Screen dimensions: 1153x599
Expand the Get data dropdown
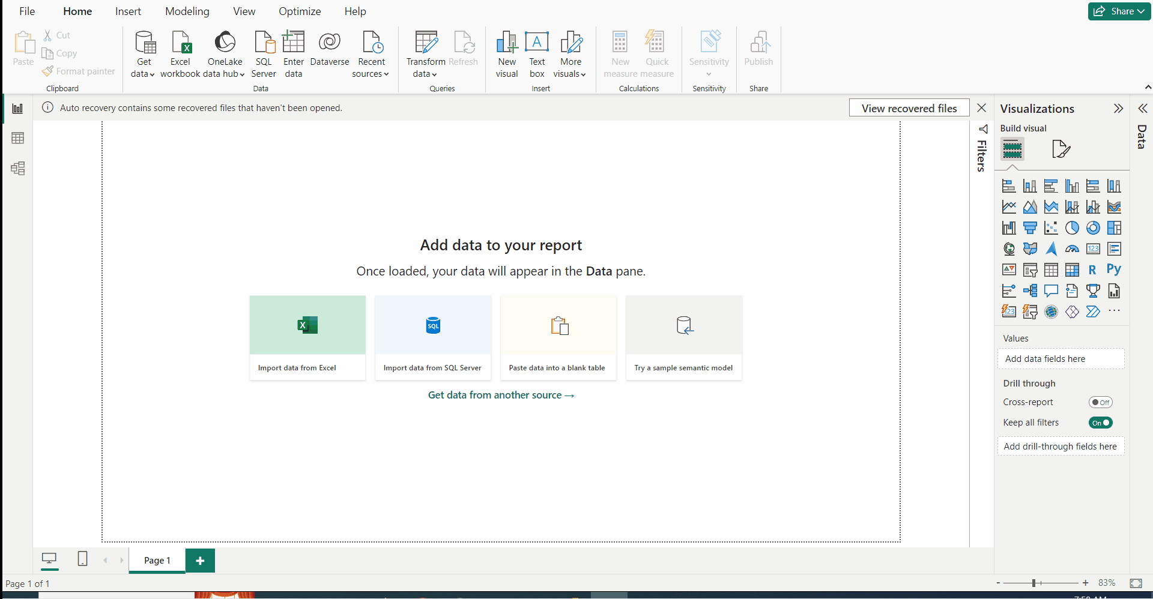click(x=143, y=68)
